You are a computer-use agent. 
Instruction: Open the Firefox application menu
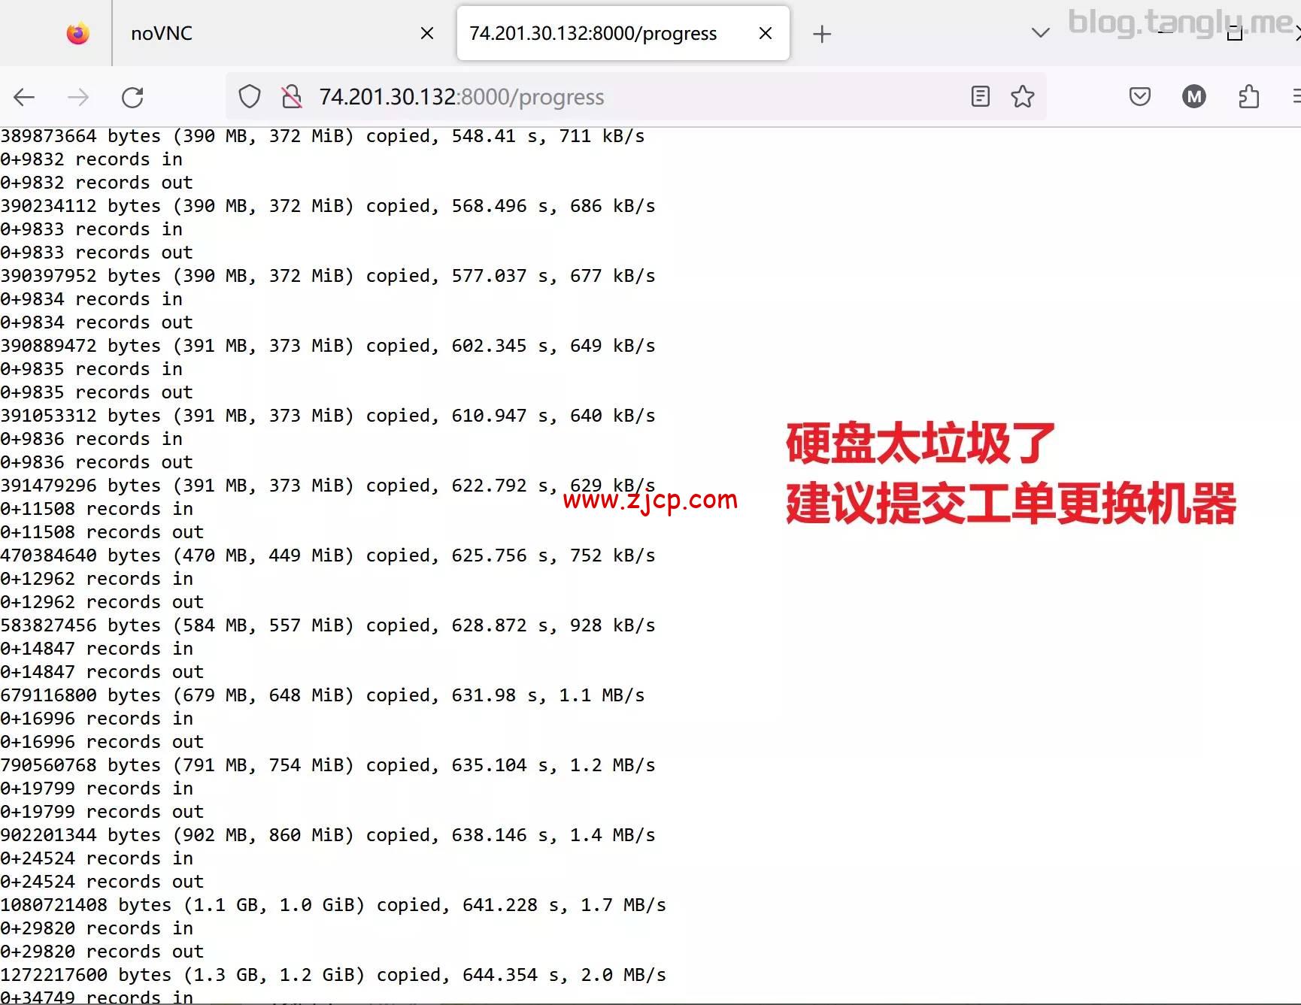[1296, 96]
